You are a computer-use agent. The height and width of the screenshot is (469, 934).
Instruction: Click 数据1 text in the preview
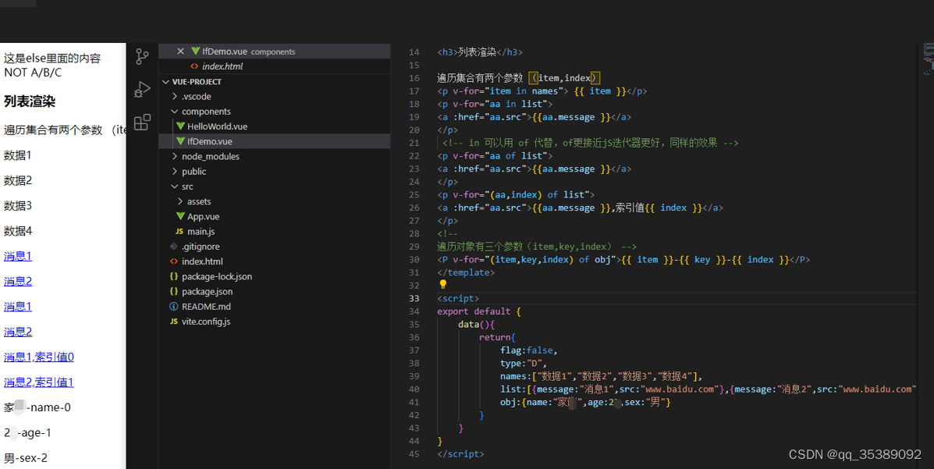click(x=18, y=155)
